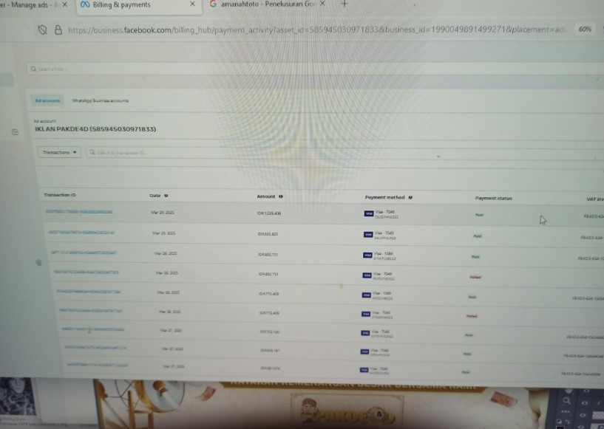The height and width of the screenshot is (429, 604).
Task: Click the padlock site security icon
Action: pos(58,30)
